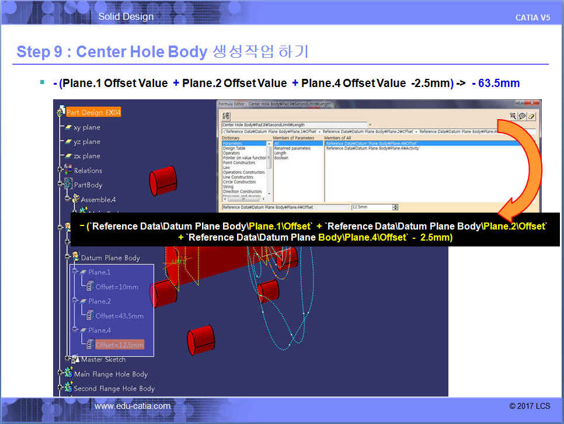Expand the Second Flange Hole Body node
The width and height of the screenshot is (564, 424).
click(x=60, y=388)
